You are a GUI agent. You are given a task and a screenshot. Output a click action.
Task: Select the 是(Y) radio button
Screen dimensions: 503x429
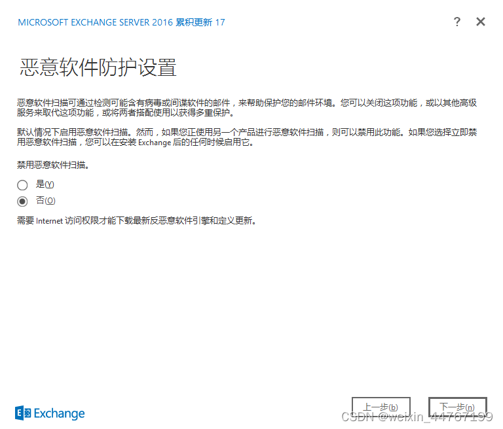pyautogui.click(x=22, y=185)
